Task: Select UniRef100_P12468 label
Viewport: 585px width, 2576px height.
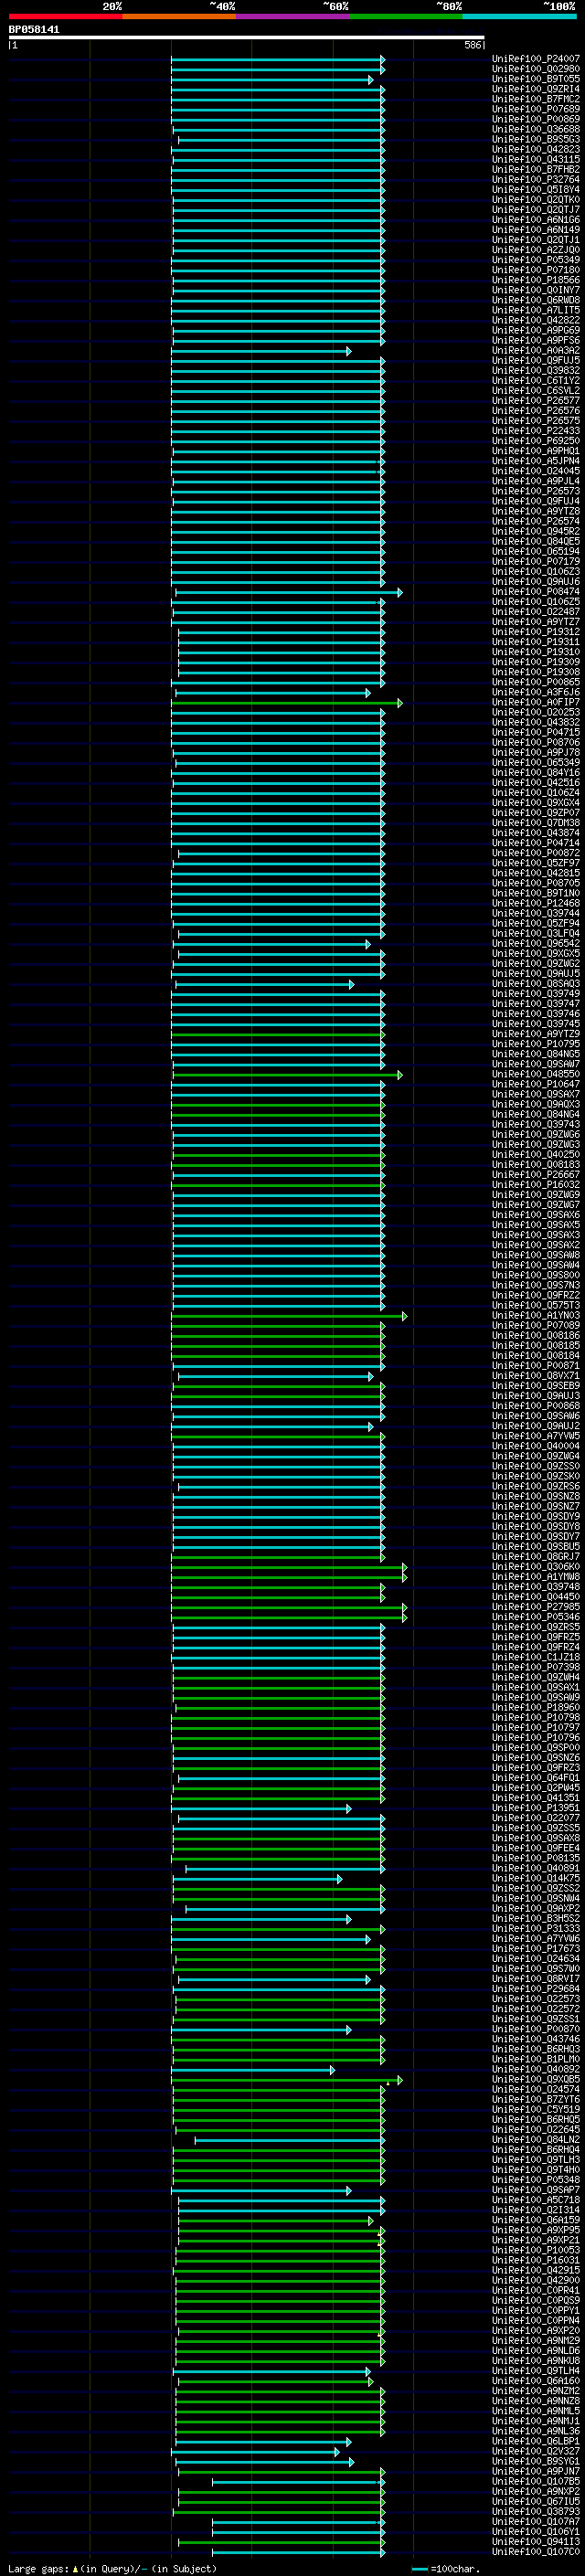Action: [536, 903]
